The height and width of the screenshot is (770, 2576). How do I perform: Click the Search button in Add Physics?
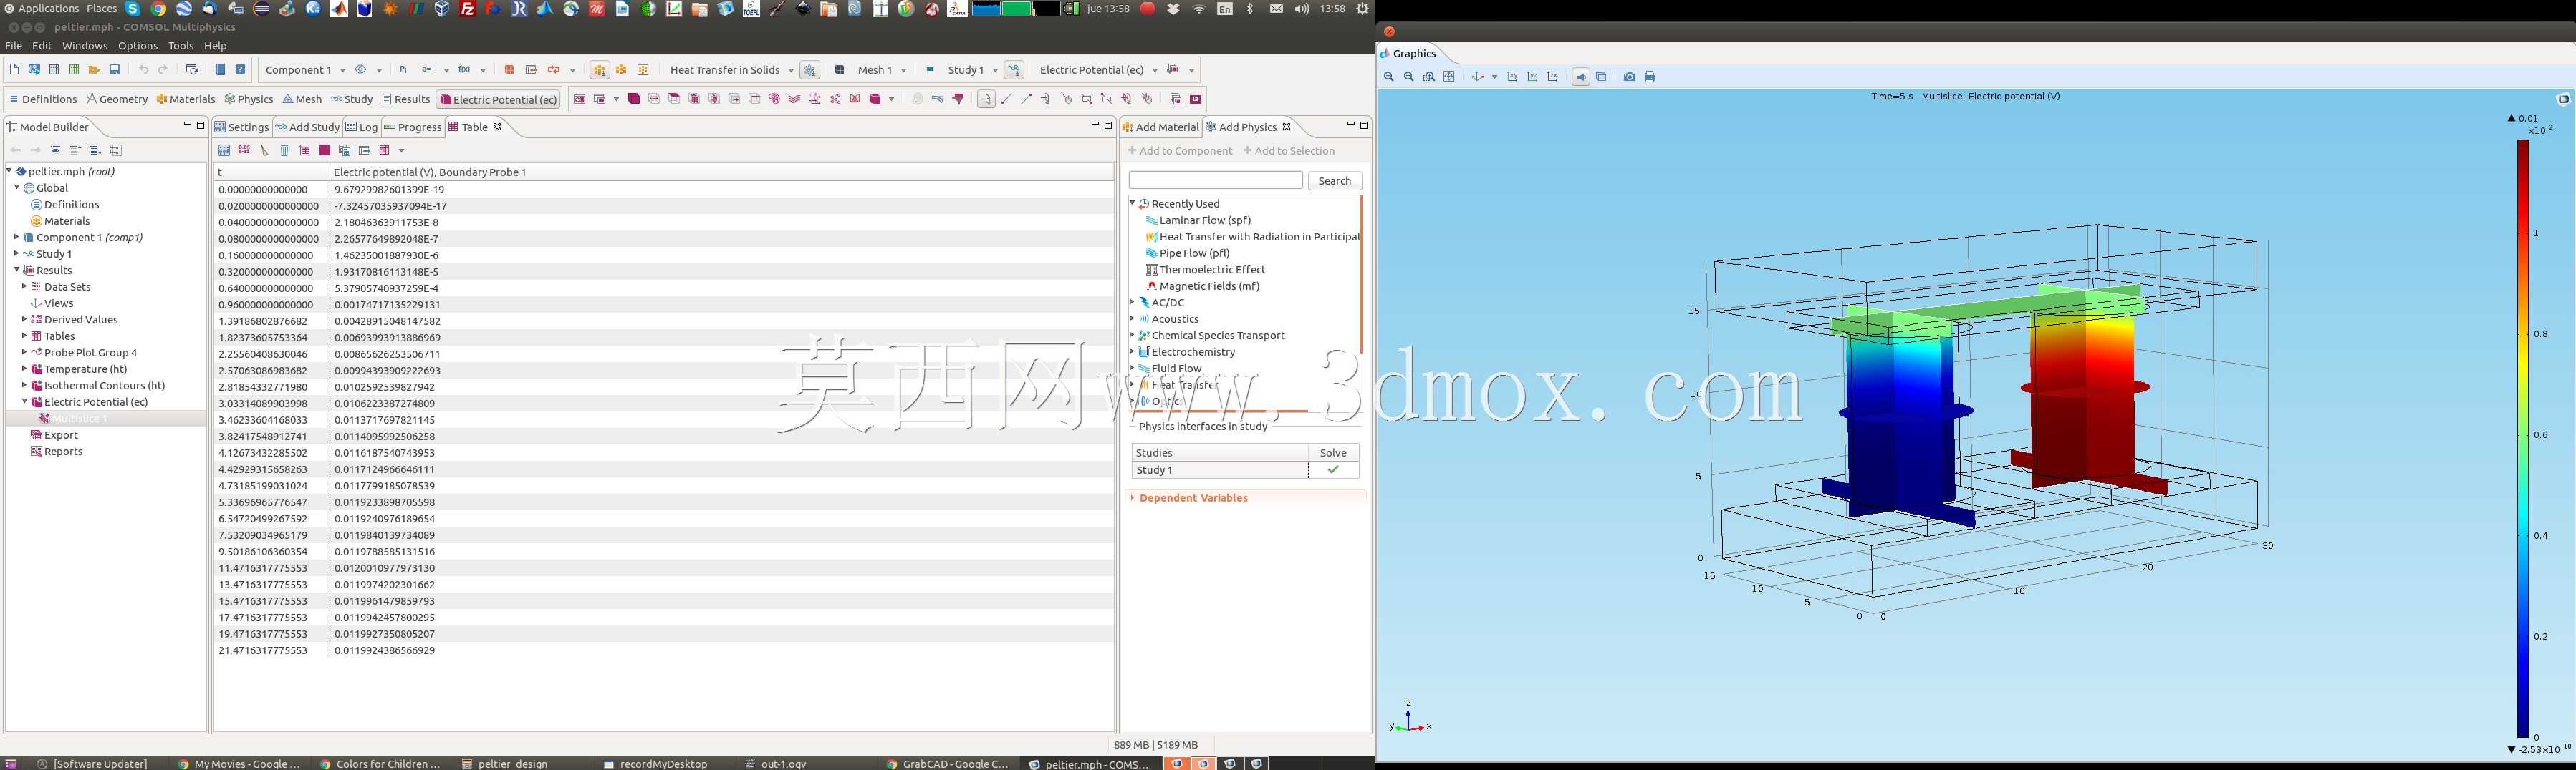click(1335, 181)
